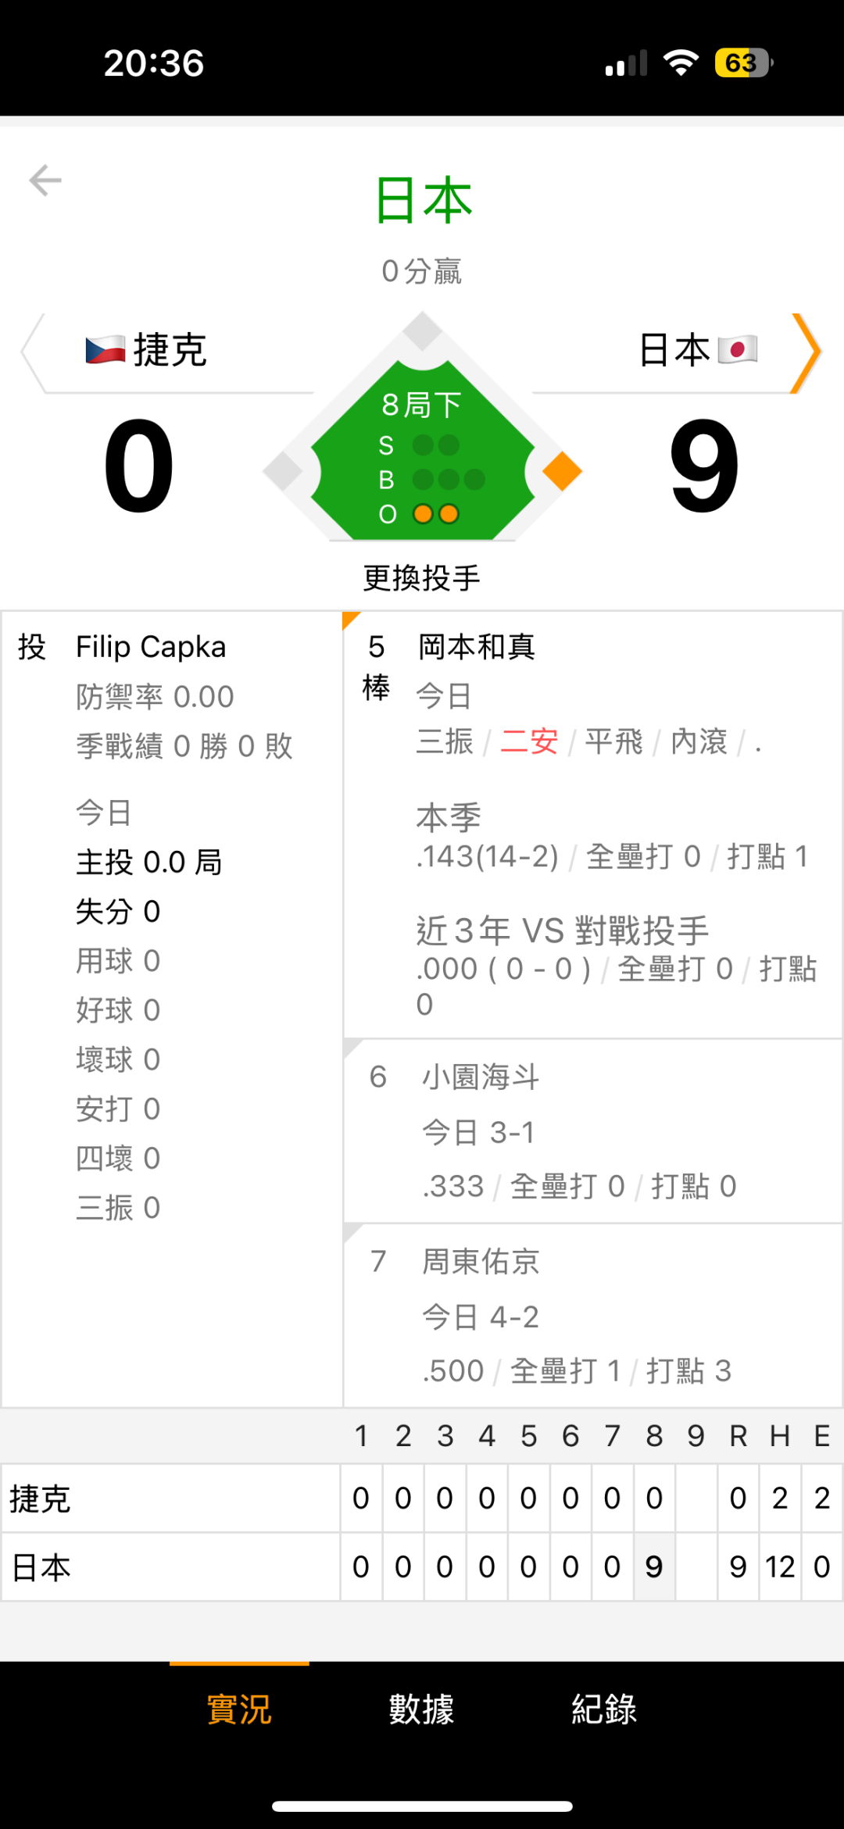Tap the green 日本 title heading
Screen dimensions: 844x1829
(423, 201)
